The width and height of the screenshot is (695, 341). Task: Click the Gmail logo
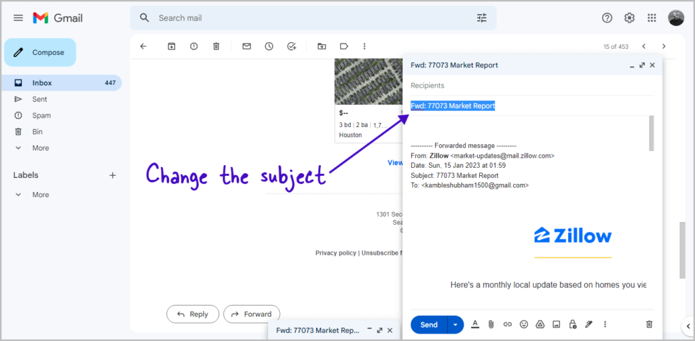(58, 18)
